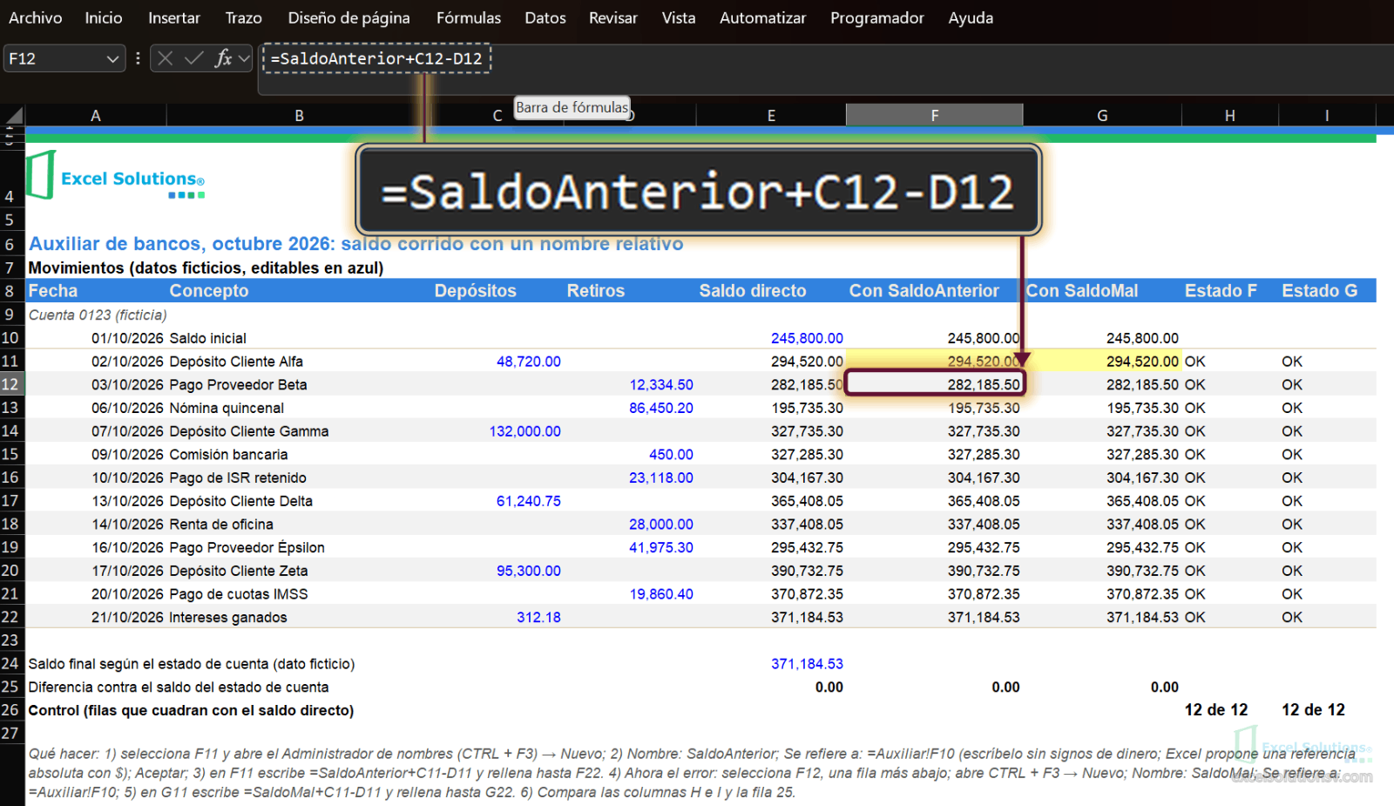
Task: Open the Trazo tab
Action: tap(244, 17)
